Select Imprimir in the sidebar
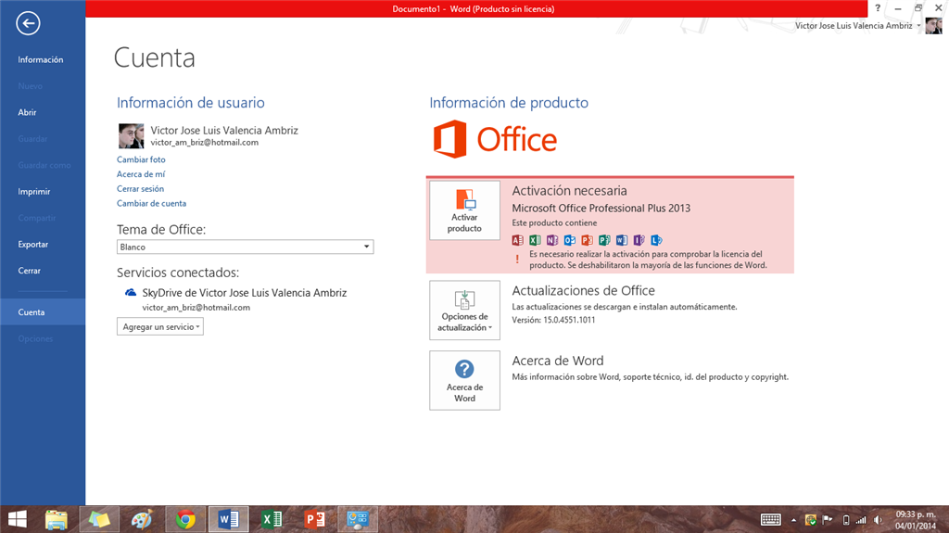The width and height of the screenshot is (949, 533). point(34,191)
